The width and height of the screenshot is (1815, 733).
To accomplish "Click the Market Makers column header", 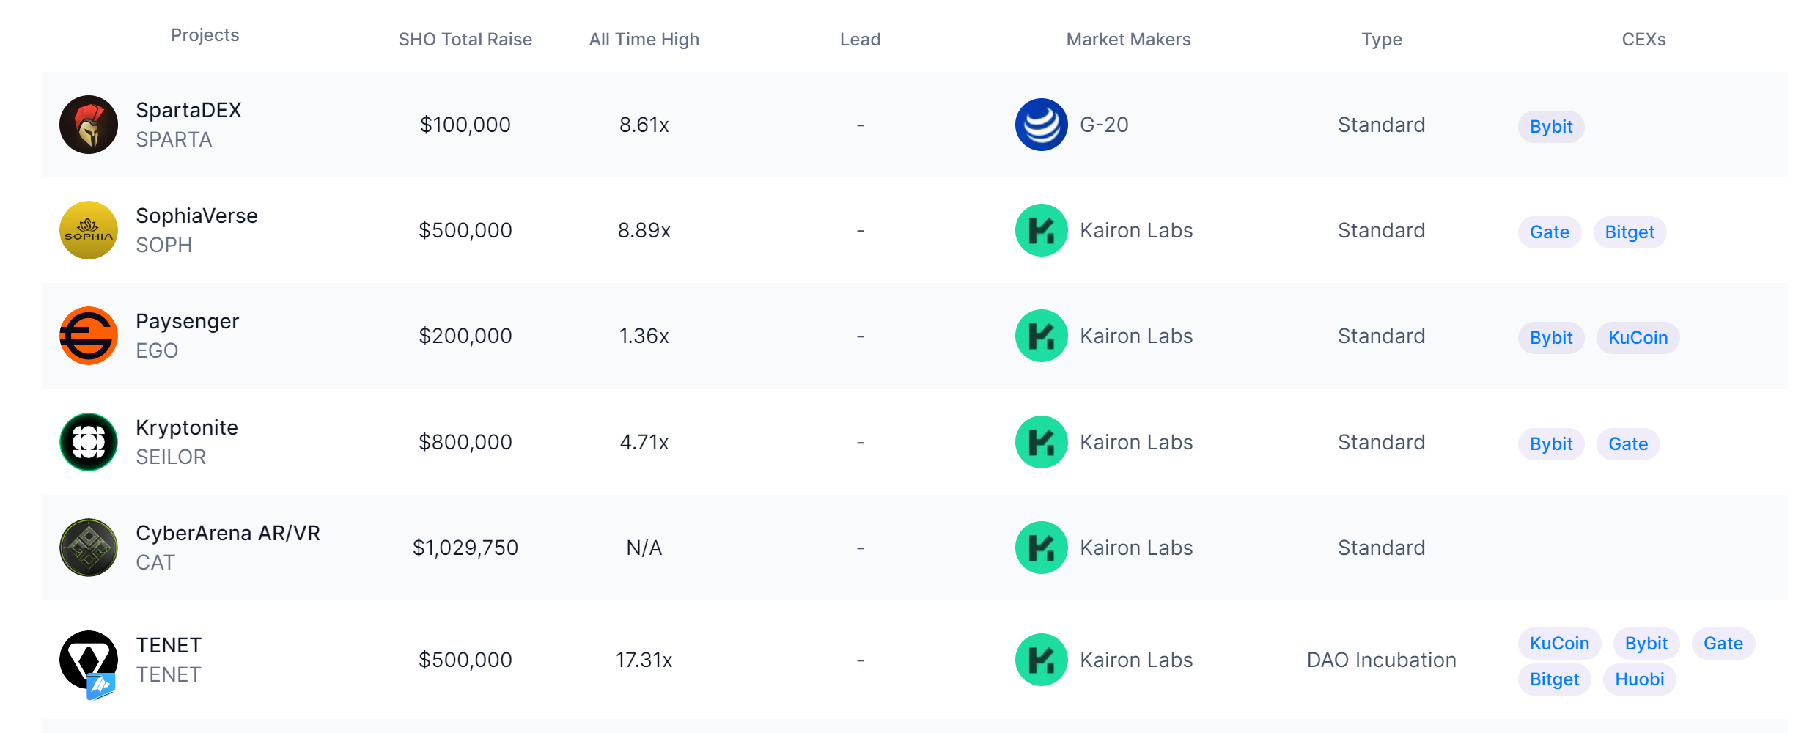I will click(1128, 40).
